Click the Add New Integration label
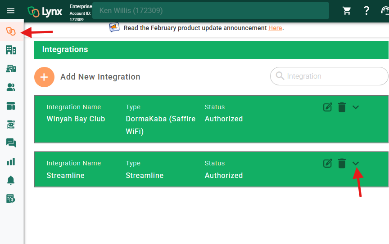The image size is (389, 244). (x=100, y=77)
